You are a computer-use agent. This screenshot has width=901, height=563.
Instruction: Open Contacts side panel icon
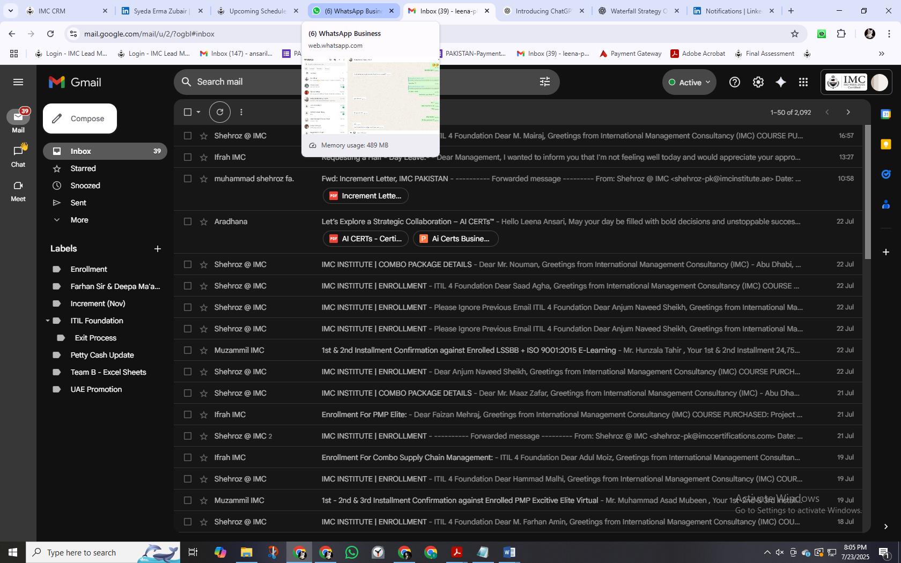pos(886,204)
